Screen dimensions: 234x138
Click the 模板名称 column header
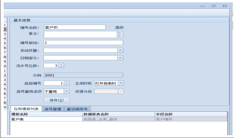pyautogui.click(x=46, y=114)
